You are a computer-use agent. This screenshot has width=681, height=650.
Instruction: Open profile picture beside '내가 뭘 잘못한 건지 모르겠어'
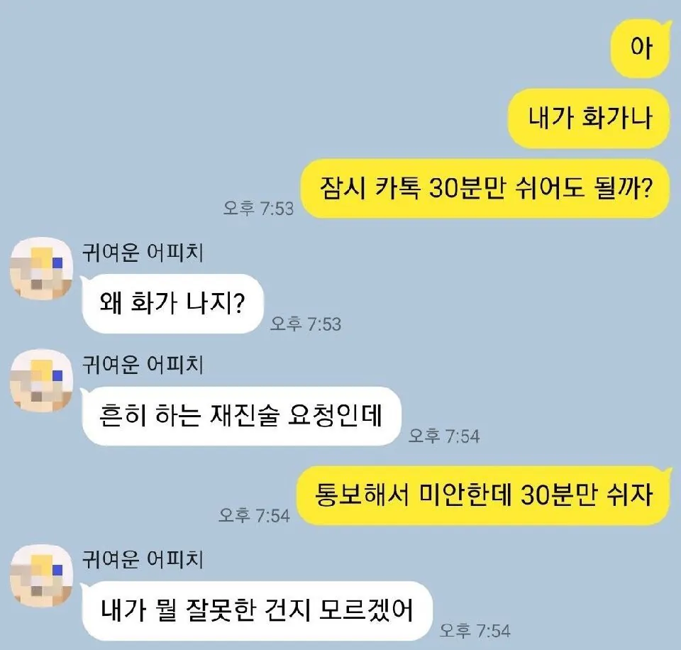point(41,575)
